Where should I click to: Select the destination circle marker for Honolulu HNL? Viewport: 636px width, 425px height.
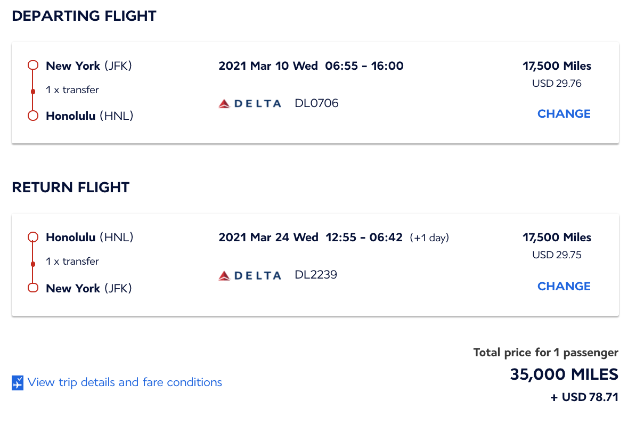(x=32, y=116)
